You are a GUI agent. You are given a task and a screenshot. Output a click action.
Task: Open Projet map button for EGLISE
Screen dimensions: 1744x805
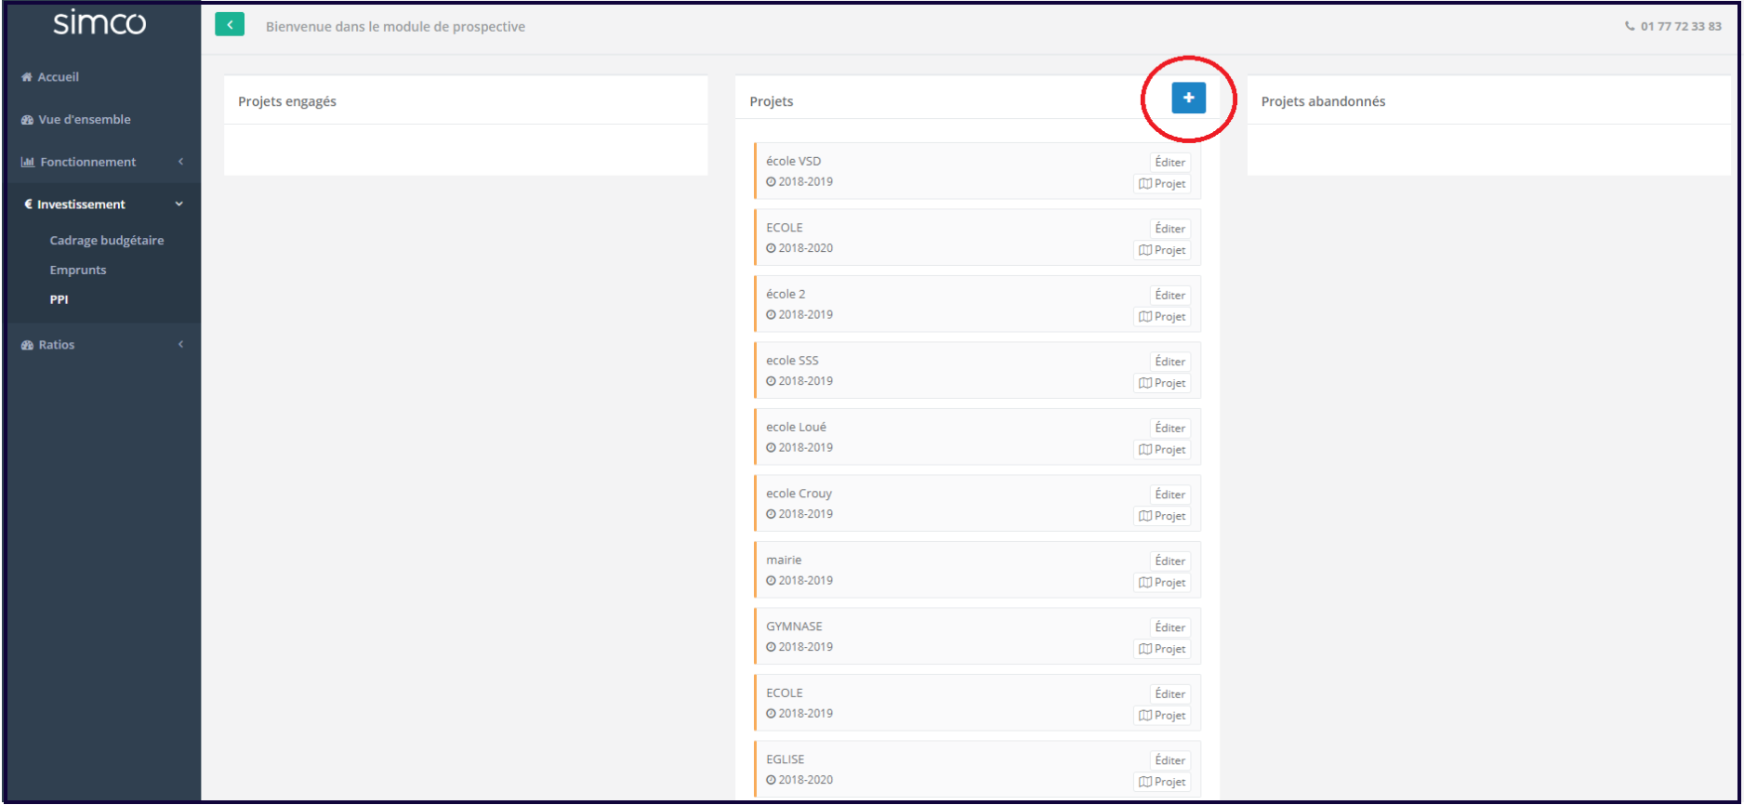tap(1162, 782)
